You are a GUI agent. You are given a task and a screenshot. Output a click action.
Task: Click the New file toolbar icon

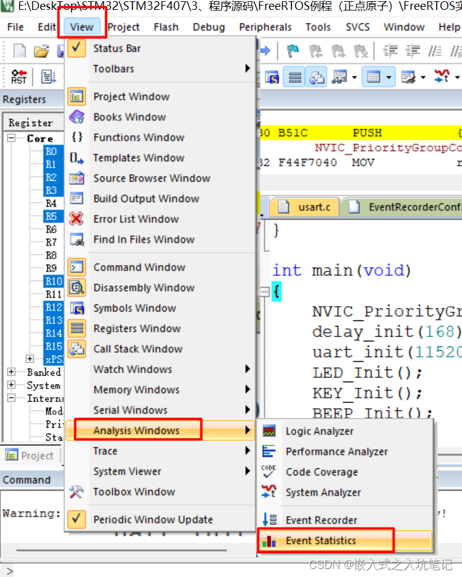[19, 51]
